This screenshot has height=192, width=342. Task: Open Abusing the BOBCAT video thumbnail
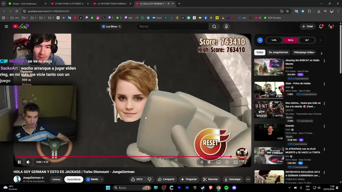(269, 67)
